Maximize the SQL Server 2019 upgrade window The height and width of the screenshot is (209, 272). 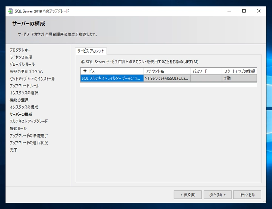click(244, 11)
